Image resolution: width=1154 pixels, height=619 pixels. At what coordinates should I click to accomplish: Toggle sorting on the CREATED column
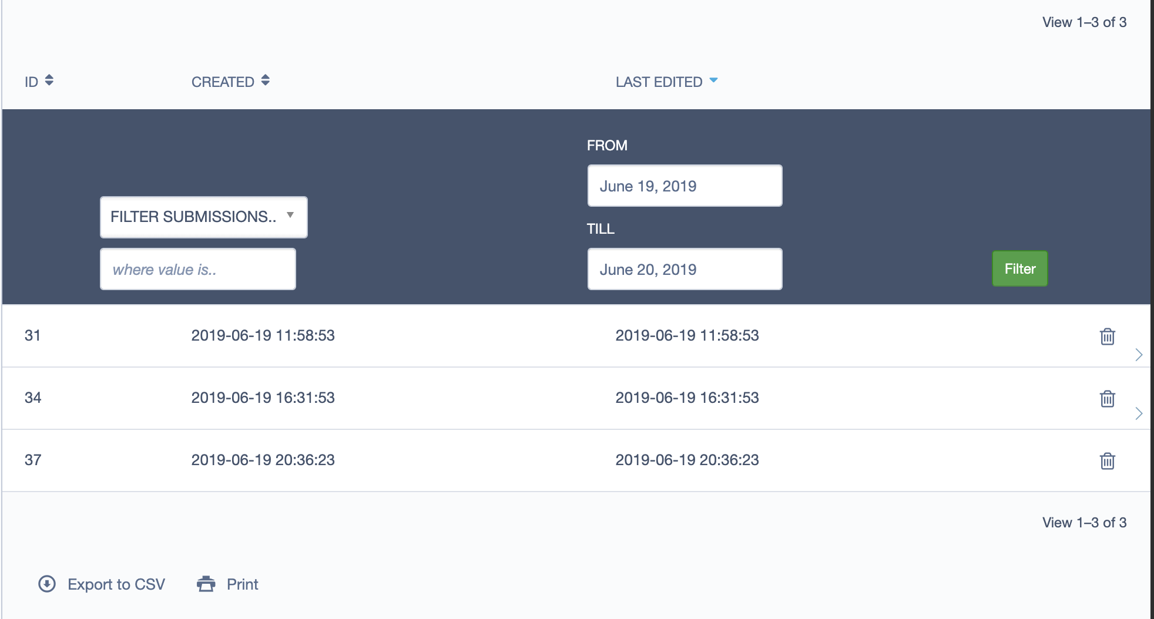222,81
